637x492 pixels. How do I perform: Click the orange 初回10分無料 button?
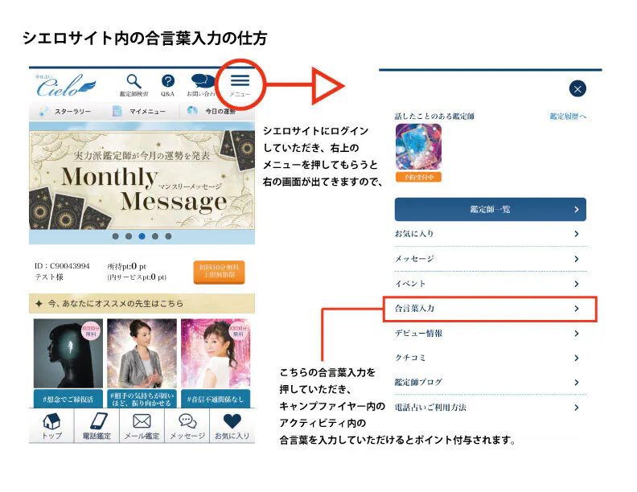point(219,271)
